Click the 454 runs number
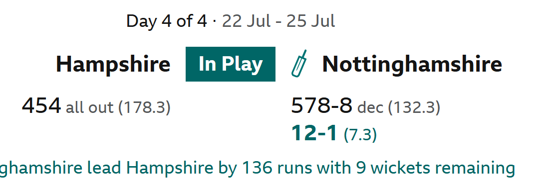The height and width of the screenshot is (189, 537). click(x=41, y=106)
